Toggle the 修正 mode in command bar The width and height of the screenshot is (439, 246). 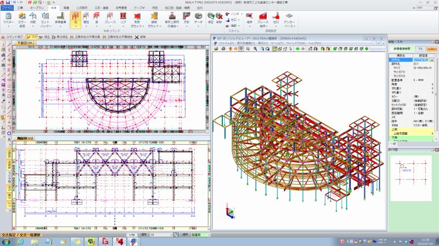pyautogui.click(x=44, y=37)
